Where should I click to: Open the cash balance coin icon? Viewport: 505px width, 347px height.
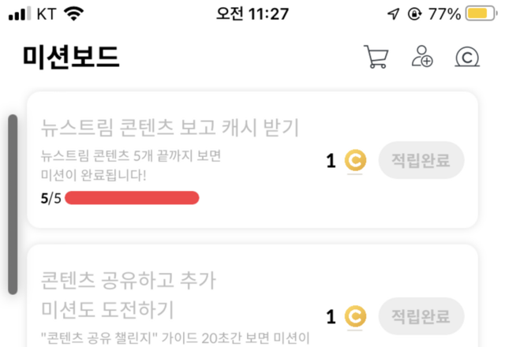(x=467, y=58)
